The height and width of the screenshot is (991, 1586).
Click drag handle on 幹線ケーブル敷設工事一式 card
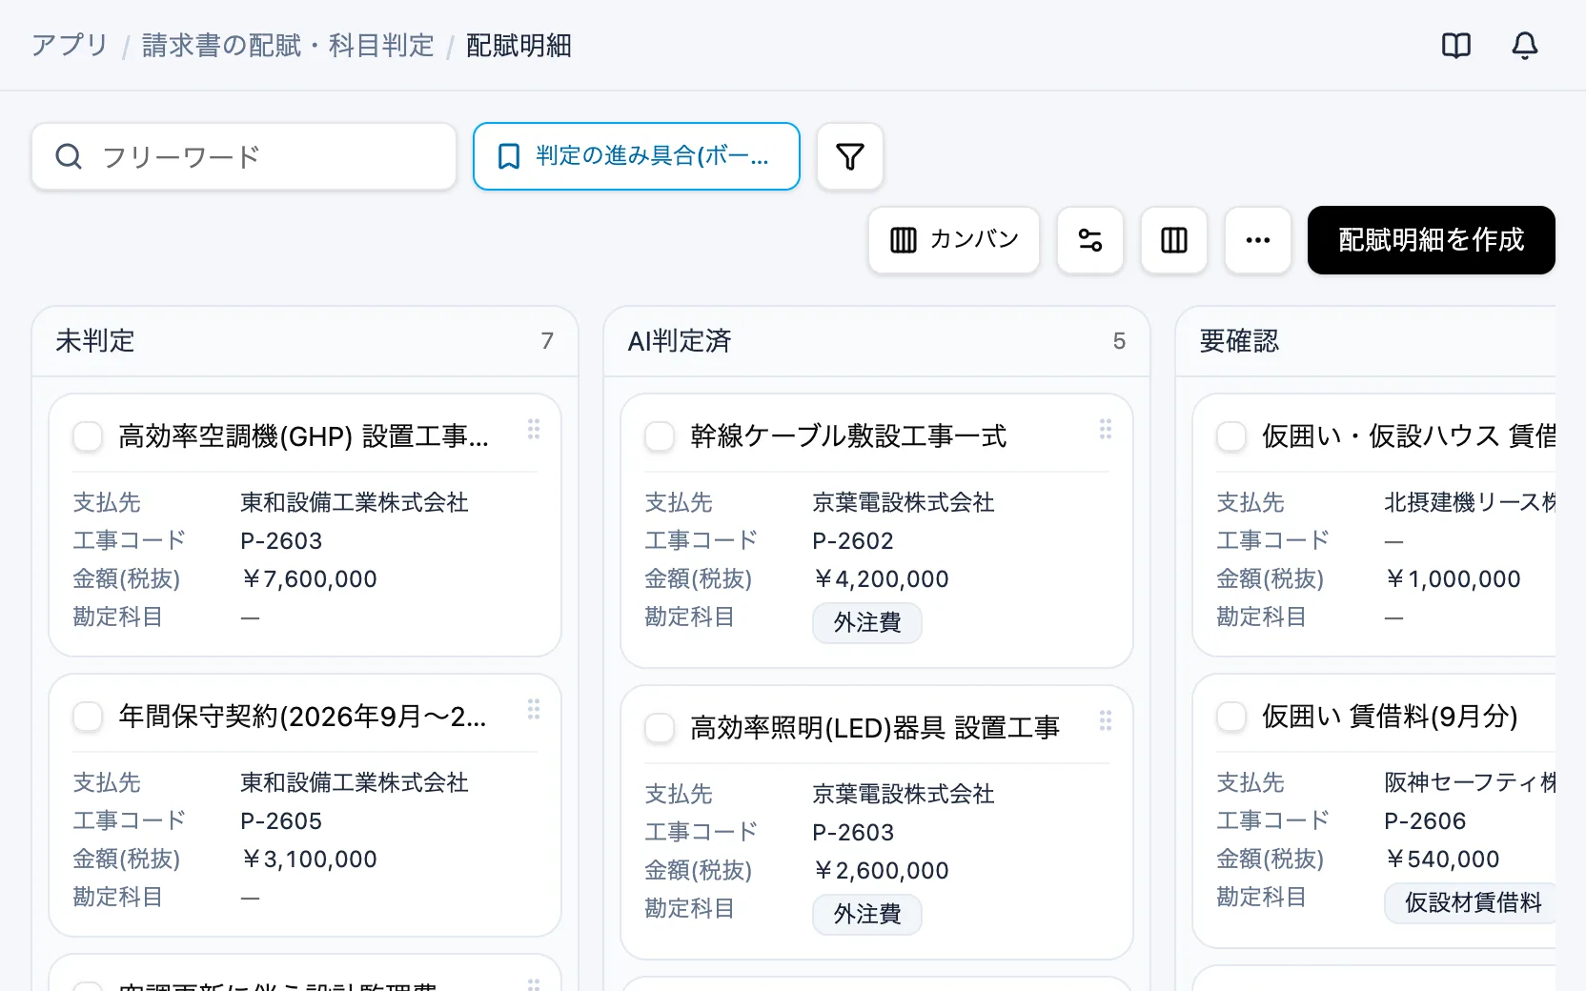tap(1106, 429)
